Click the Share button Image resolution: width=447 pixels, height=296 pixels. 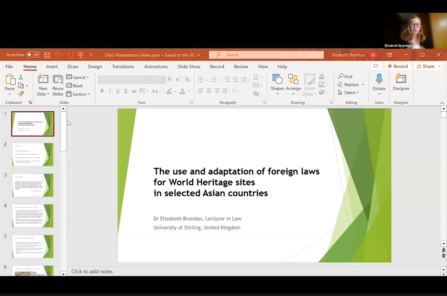425,67
